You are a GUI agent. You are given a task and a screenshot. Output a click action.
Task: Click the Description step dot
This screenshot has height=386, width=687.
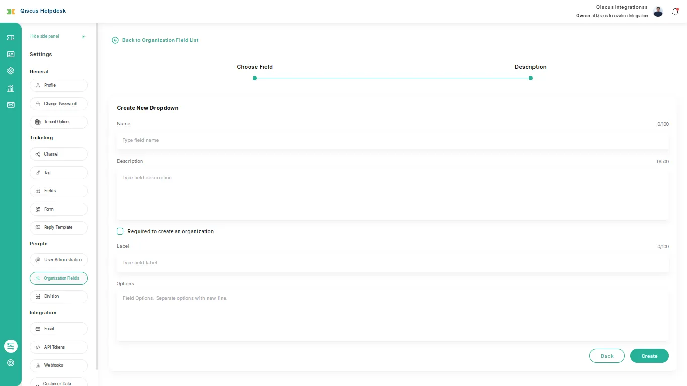pyautogui.click(x=530, y=78)
